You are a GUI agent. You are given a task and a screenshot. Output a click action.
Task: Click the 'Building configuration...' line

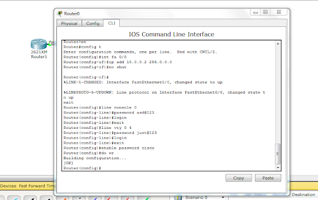[95, 158]
